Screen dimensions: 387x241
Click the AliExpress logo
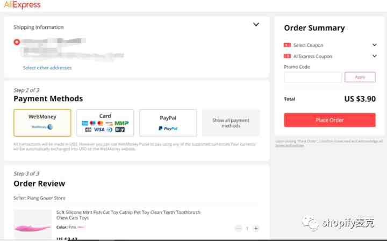pos(22,4)
